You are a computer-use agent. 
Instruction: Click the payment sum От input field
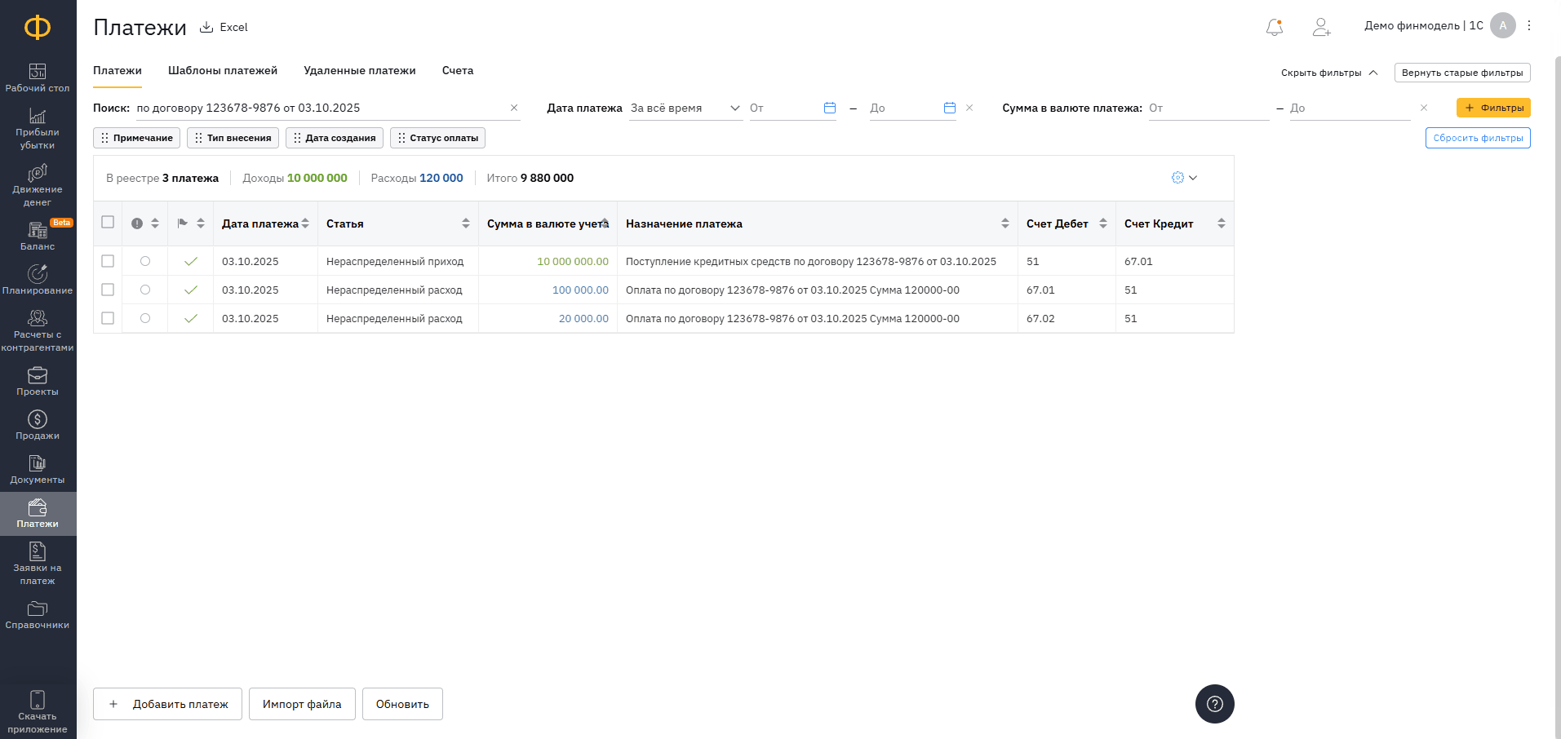[1208, 108]
